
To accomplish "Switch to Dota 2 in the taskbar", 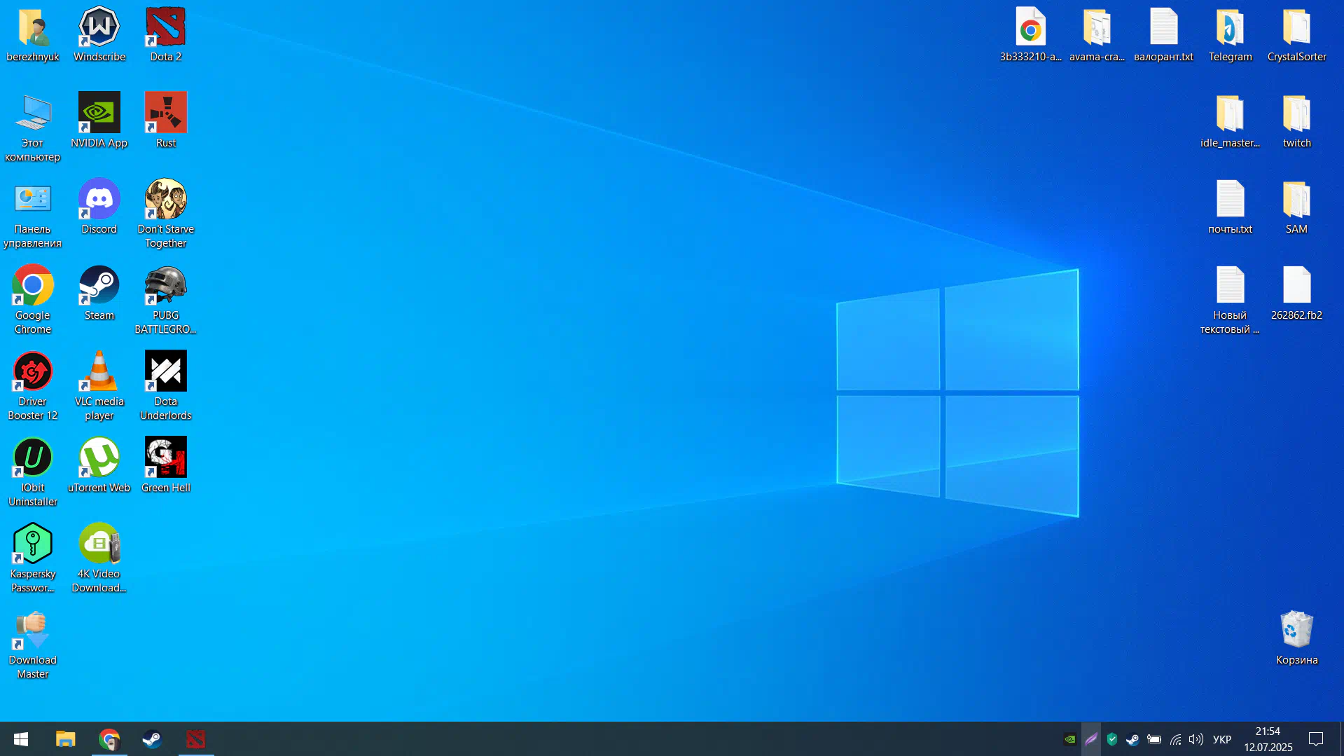I will tap(196, 739).
